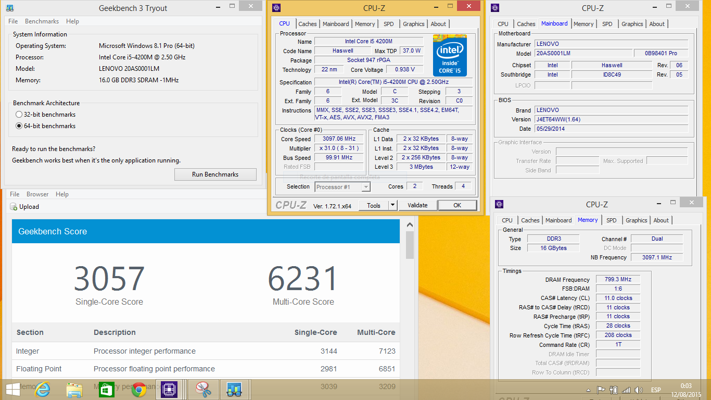Open the Snipping Tool taskbar icon
The image size is (711, 400).
(x=203, y=389)
